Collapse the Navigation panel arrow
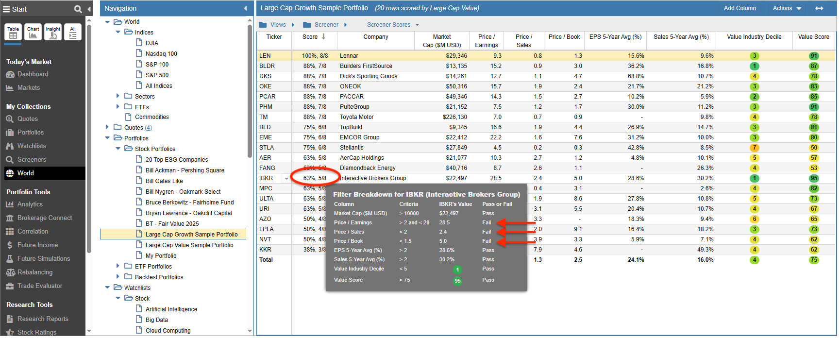Image resolution: width=840 pixels, height=338 pixels. point(245,8)
